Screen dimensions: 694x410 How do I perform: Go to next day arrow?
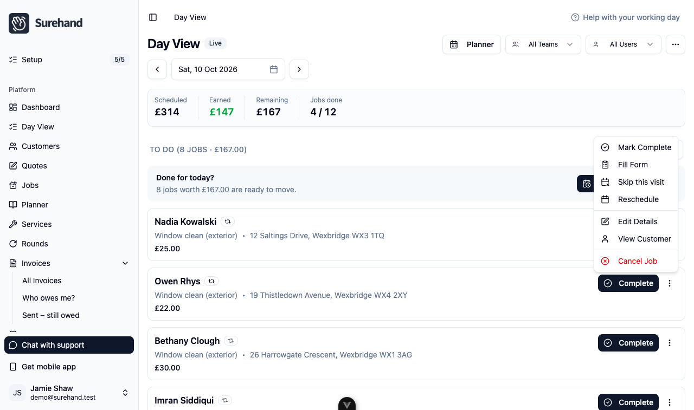click(x=299, y=69)
